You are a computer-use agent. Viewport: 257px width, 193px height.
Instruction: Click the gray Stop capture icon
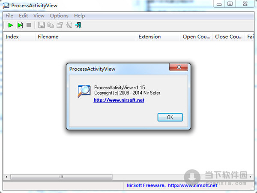[29, 25]
